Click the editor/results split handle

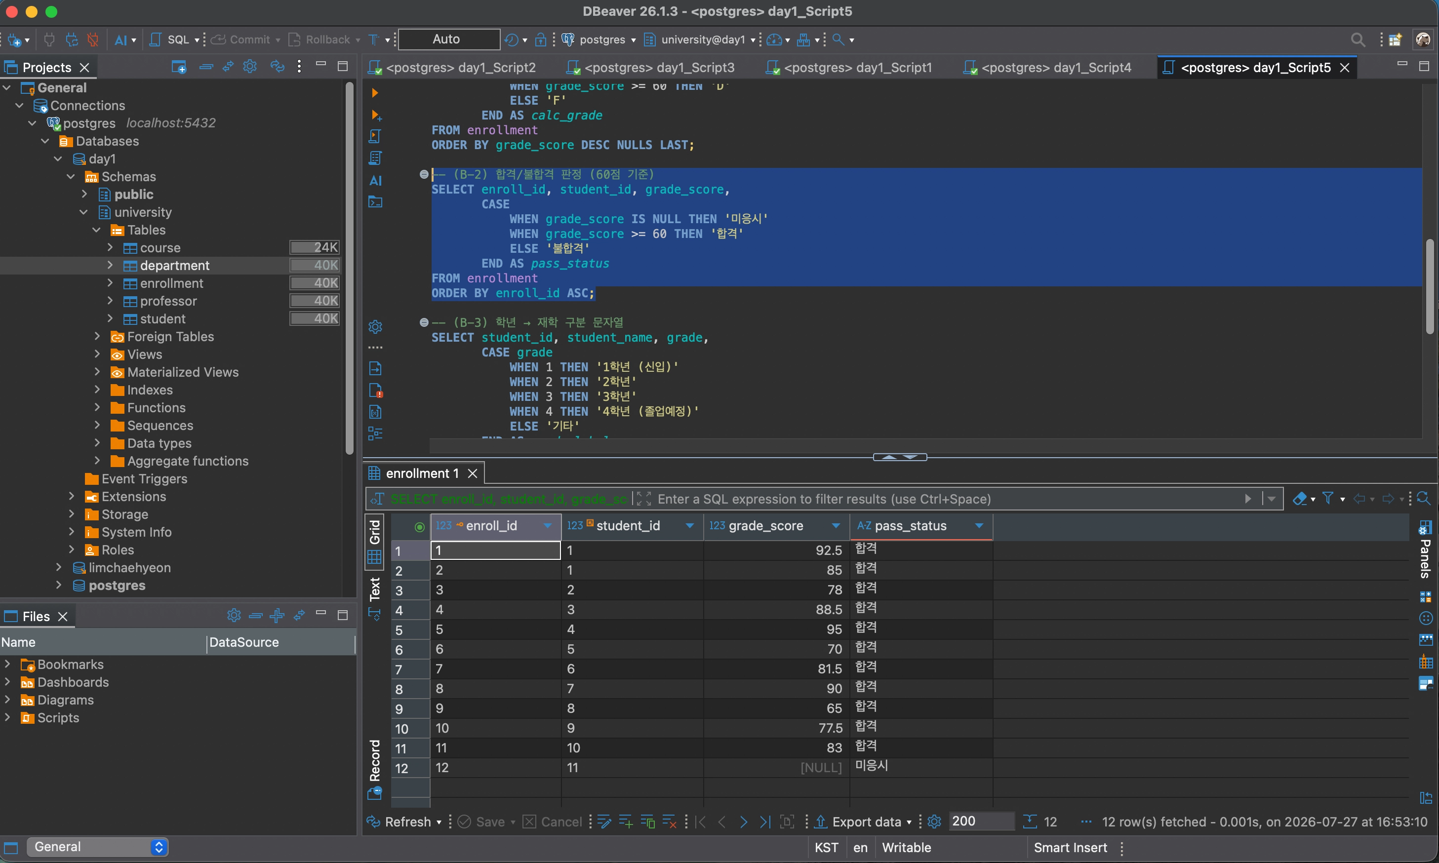tap(900, 457)
